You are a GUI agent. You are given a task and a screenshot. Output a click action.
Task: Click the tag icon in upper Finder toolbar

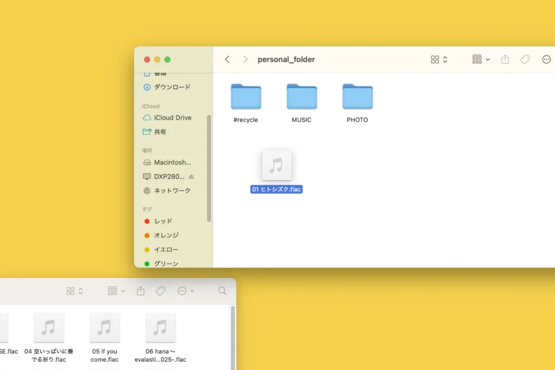(525, 60)
